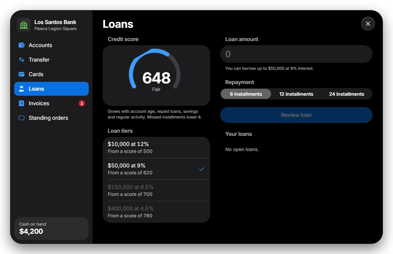Viewport: 393px width, 254px height.
Task: Focus the Loan amount input field
Action: click(x=296, y=54)
